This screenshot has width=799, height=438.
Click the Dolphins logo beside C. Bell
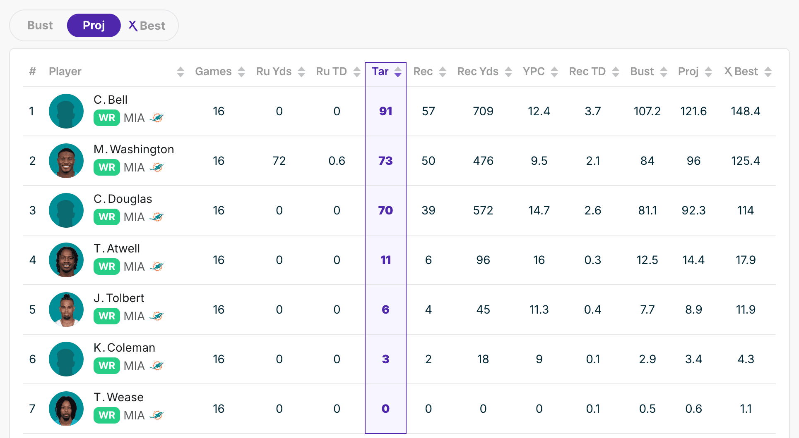[x=156, y=118]
